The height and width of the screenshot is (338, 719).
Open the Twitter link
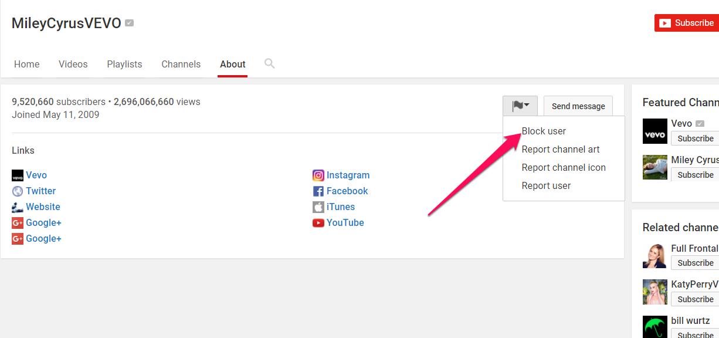[x=41, y=191]
